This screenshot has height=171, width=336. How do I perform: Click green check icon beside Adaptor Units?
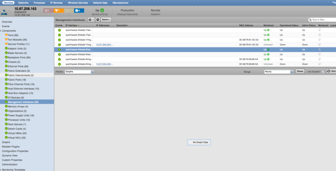click(6, 48)
